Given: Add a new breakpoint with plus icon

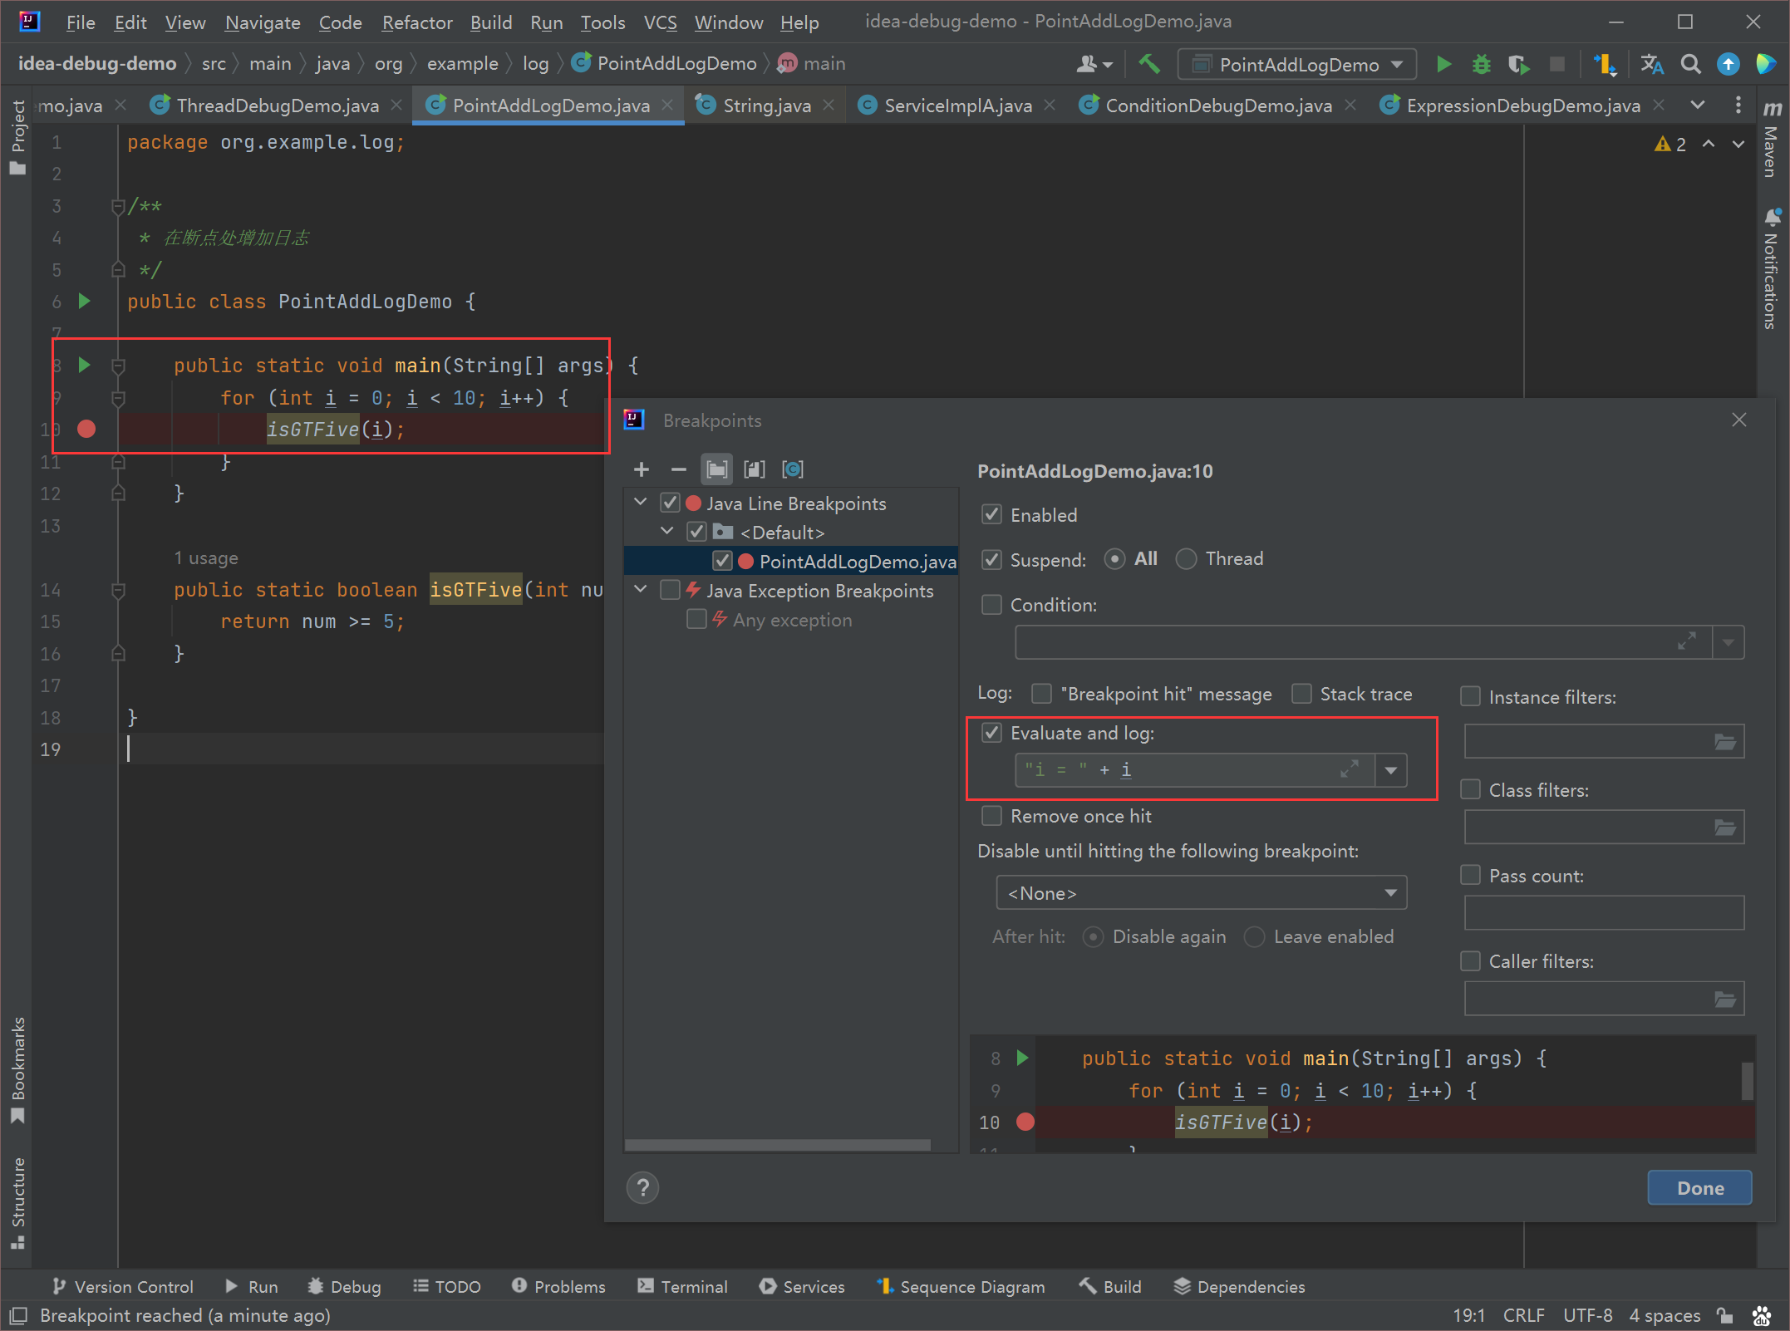Looking at the screenshot, I should pyautogui.click(x=641, y=469).
